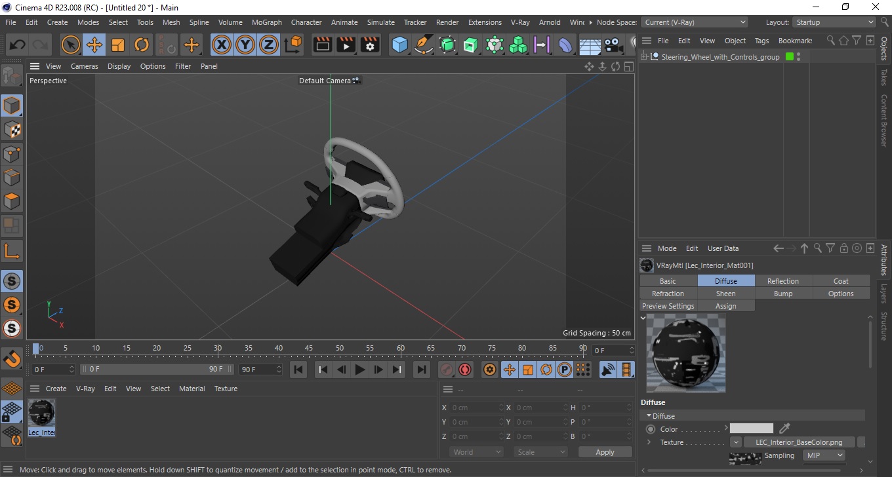The width and height of the screenshot is (892, 477).
Task: Add a MoGraph Cloner object
Action: [518, 45]
